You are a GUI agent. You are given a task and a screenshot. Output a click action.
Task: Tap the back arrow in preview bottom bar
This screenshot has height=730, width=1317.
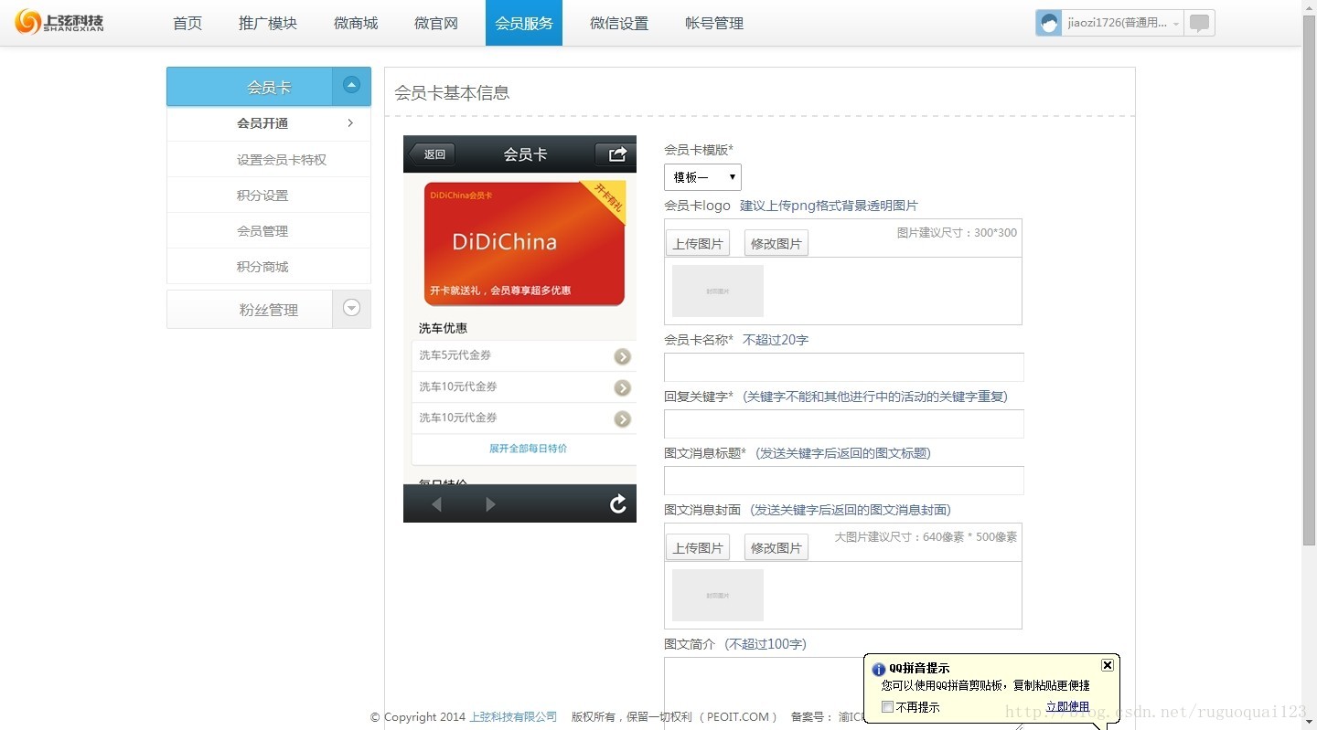[436, 504]
